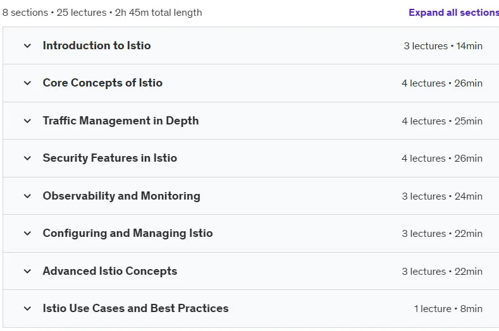Expand Configuring and Managing Istio chevron
Screen dimensions: 499x331
[x=27, y=233]
